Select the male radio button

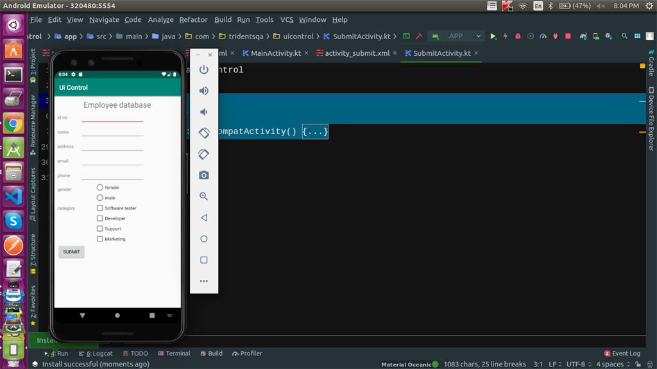pyautogui.click(x=99, y=198)
